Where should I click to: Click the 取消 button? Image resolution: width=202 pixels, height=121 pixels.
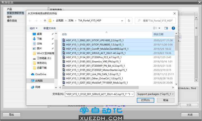(x=166, y=100)
